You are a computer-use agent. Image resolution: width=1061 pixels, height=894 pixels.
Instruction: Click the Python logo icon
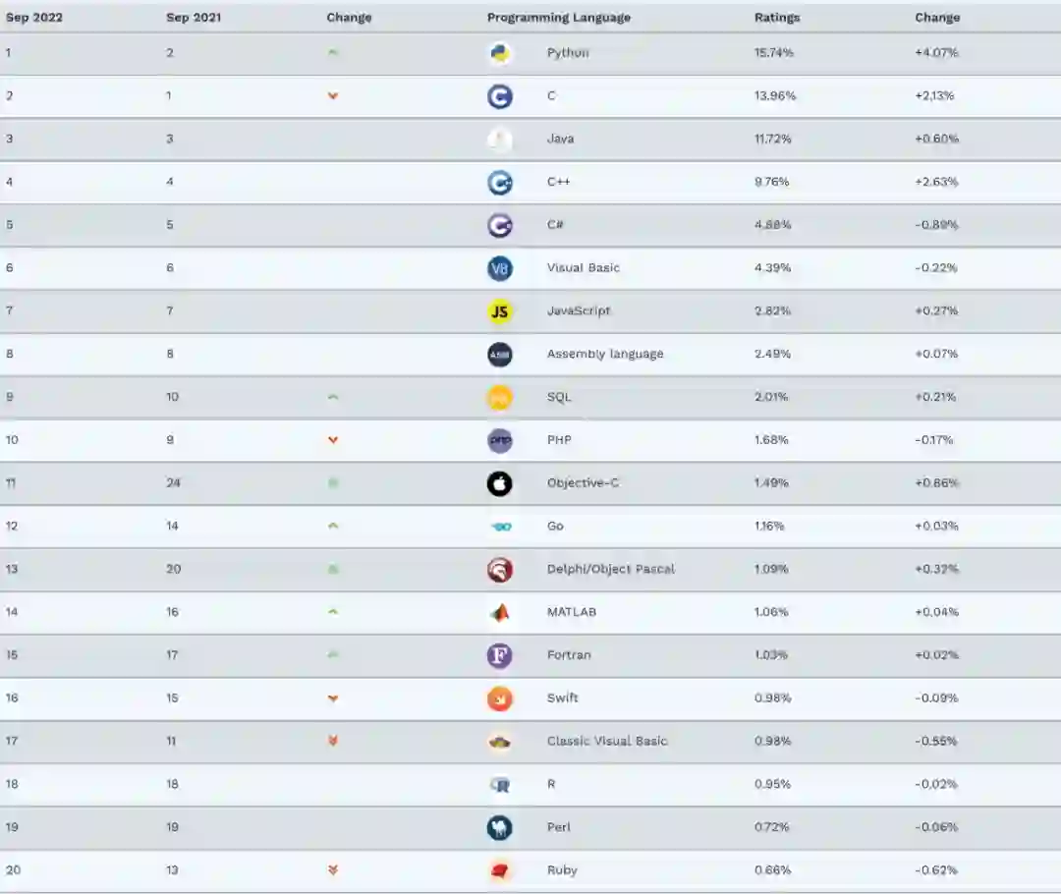(x=500, y=53)
